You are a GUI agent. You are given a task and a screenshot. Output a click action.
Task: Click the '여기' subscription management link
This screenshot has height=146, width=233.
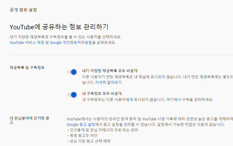click(170, 99)
